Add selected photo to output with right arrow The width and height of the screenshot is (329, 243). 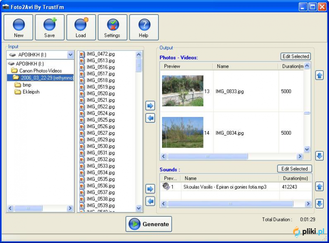(150, 105)
